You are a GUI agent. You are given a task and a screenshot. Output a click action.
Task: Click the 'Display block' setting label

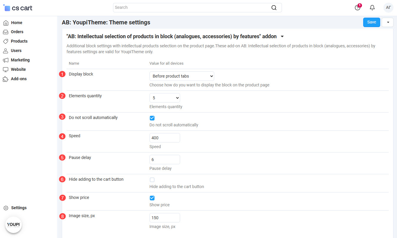(81, 74)
